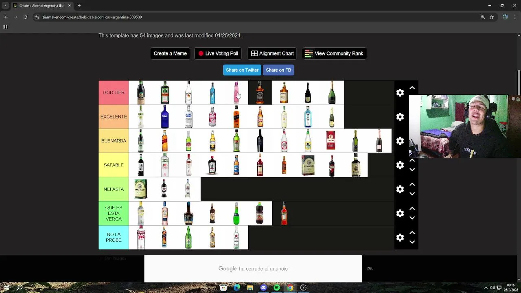The width and height of the screenshot is (521, 293).
Task: Click the NEFASTA green label
Action: 114,189
